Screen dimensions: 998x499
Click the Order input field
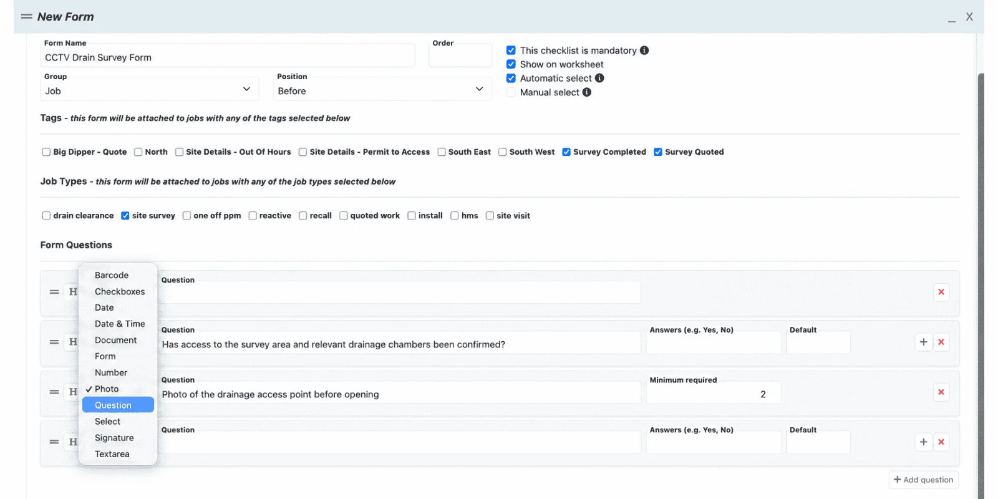tap(460, 57)
